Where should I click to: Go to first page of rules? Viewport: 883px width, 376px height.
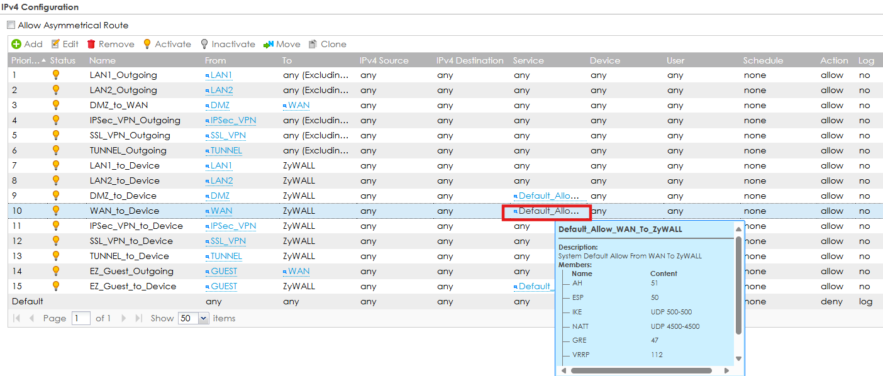tap(17, 318)
